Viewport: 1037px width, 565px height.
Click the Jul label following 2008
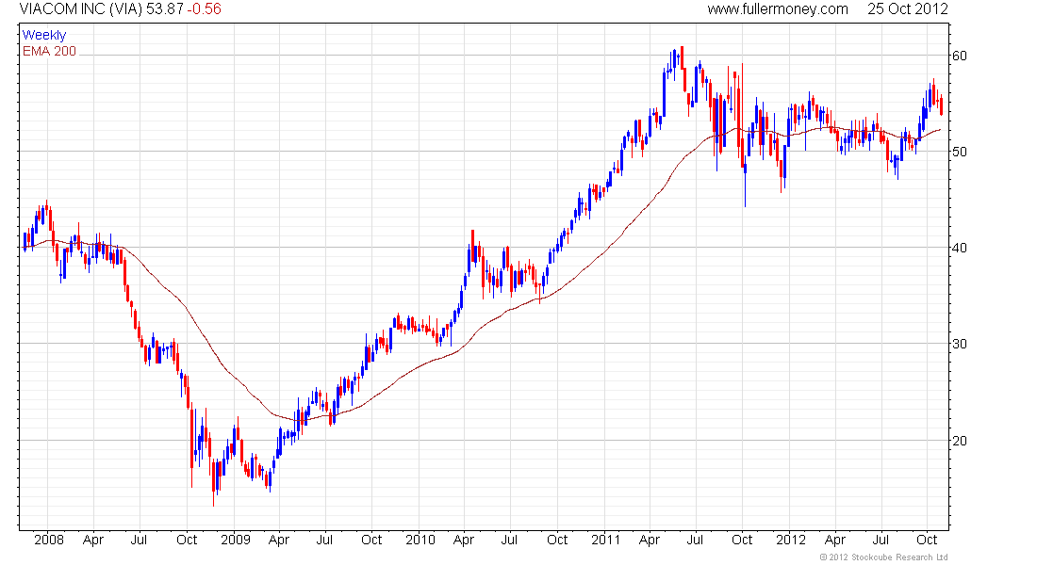(x=139, y=540)
